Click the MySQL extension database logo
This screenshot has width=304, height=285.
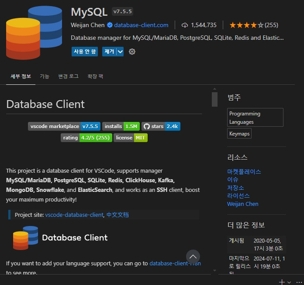34,33
